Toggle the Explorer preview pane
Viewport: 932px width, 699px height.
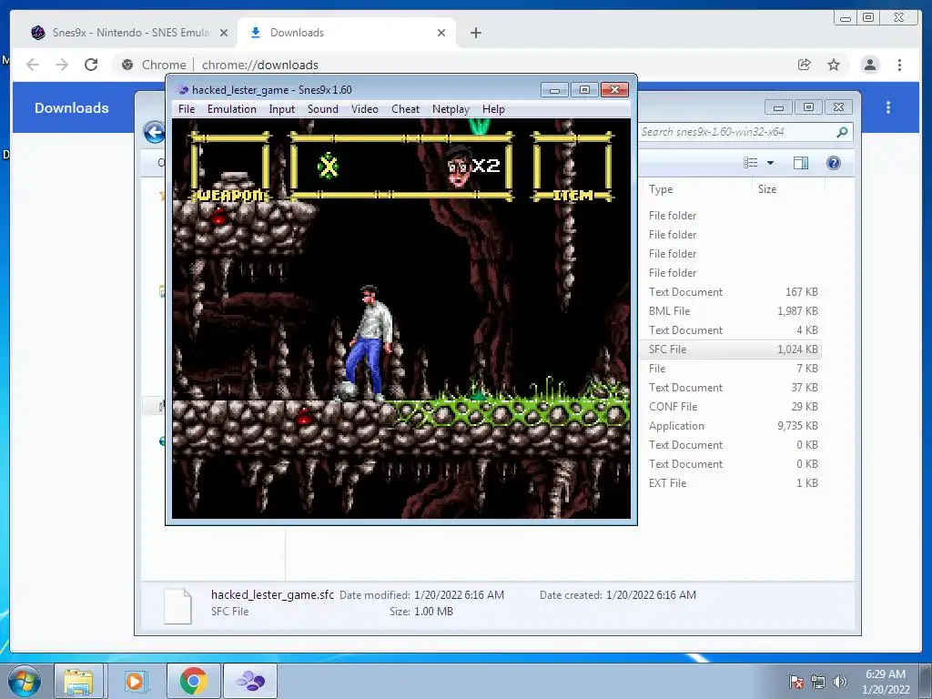coord(801,163)
